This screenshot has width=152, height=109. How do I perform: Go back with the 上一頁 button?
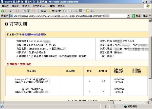pyautogui.click(x=6, y=11)
